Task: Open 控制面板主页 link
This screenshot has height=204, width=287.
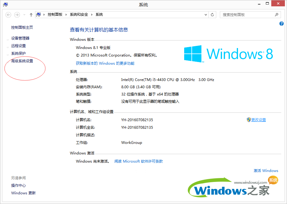Action: click(x=22, y=28)
